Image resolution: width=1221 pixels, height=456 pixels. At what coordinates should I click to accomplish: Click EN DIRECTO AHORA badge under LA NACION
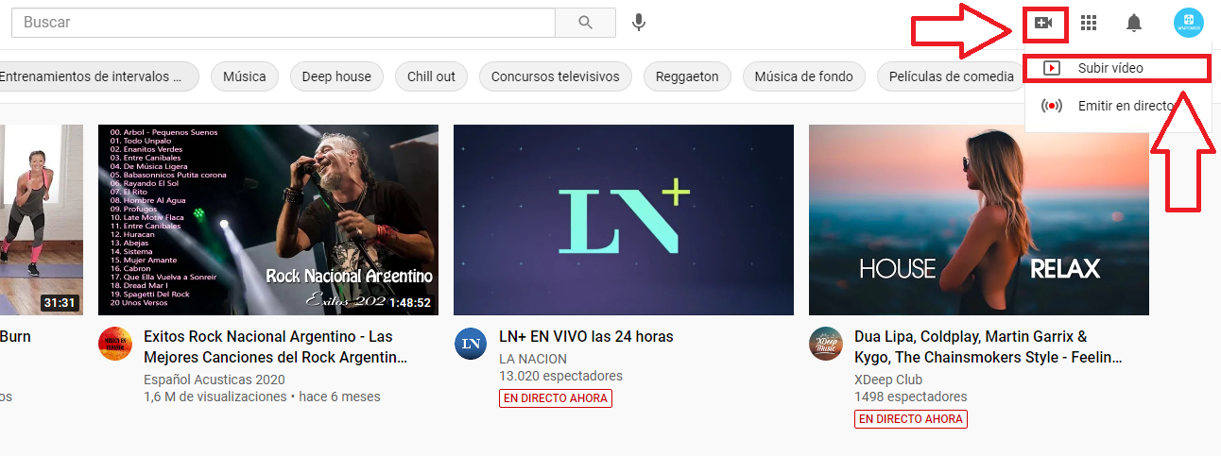pyautogui.click(x=556, y=398)
